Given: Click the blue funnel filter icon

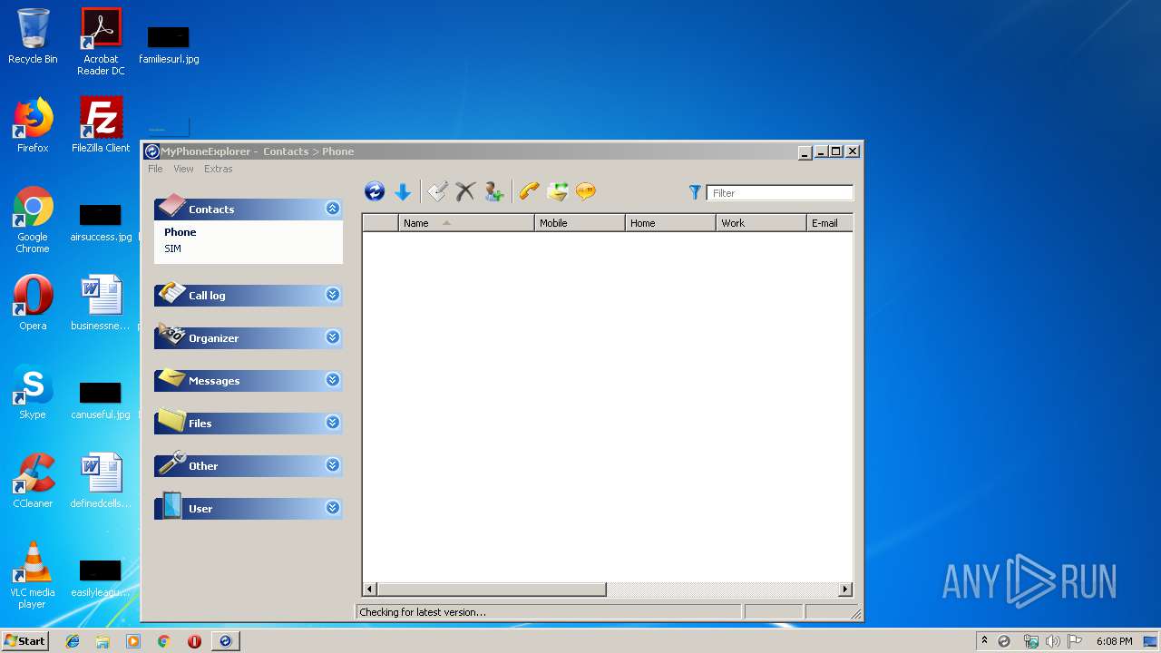Looking at the screenshot, I should tap(695, 192).
